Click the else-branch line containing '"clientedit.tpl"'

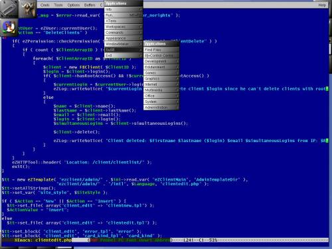(82, 223)
